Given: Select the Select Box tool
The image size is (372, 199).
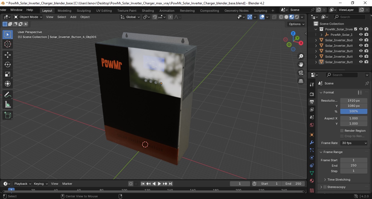Looking at the screenshot, I should (x=8, y=34).
